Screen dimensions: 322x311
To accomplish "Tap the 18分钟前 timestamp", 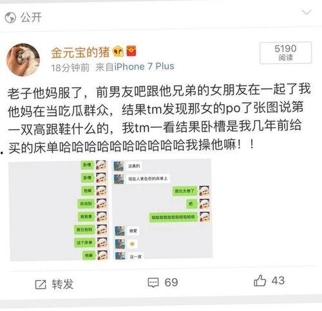I will (70, 67).
